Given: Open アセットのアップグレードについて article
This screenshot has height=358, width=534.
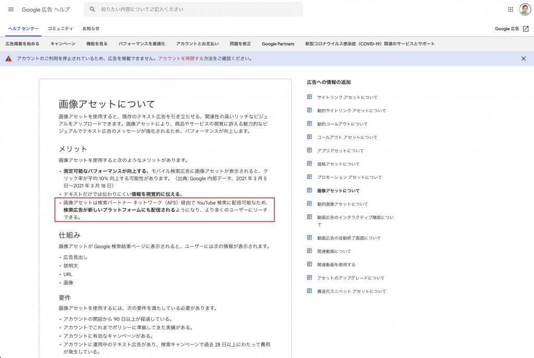Looking at the screenshot, I should point(351,278).
